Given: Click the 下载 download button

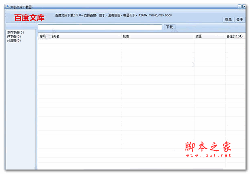Looking at the screenshot, I should (x=169, y=27).
